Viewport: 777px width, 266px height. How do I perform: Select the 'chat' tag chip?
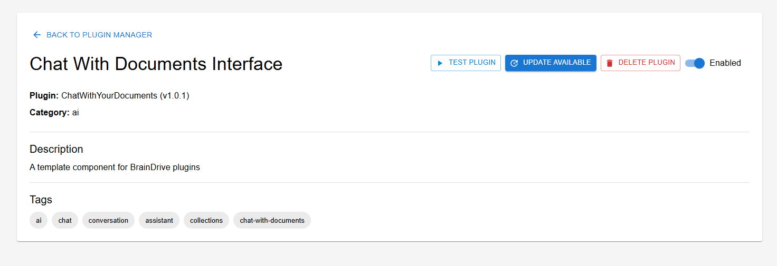pyautogui.click(x=65, y=221)
